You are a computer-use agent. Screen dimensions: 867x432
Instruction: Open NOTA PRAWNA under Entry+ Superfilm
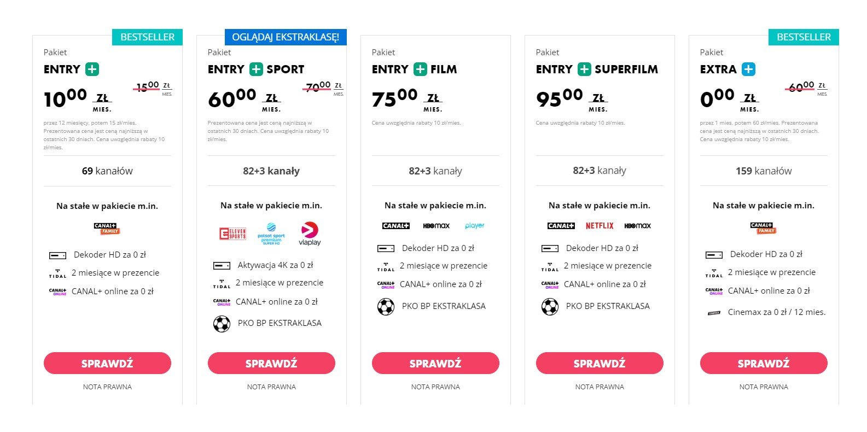[x=600, y=387]
